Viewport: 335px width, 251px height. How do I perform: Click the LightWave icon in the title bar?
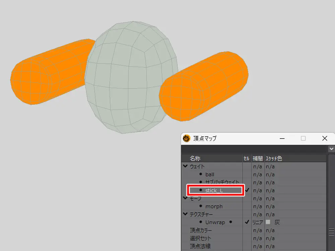[187, 138]
